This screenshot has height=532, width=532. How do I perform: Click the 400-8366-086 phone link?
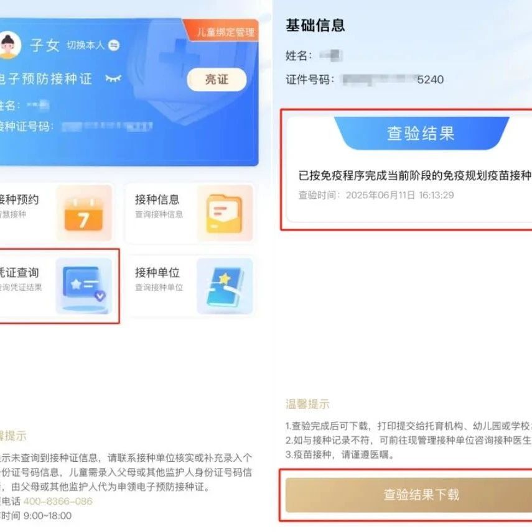(58, 501)
